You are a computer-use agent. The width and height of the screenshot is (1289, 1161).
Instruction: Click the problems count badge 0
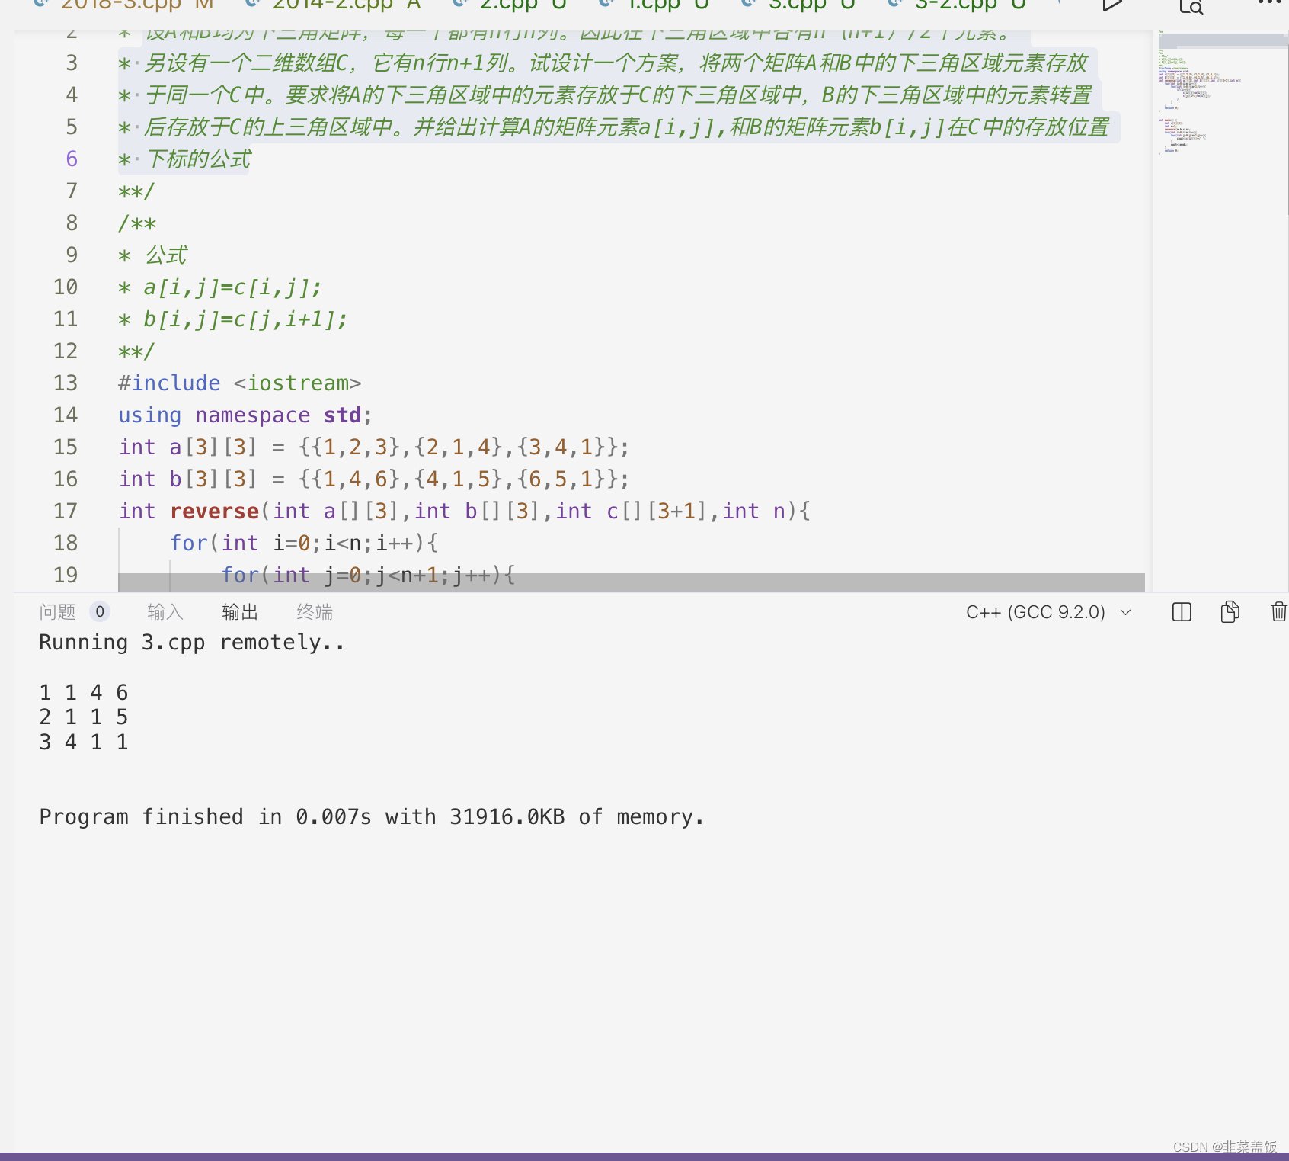[100, 612]
